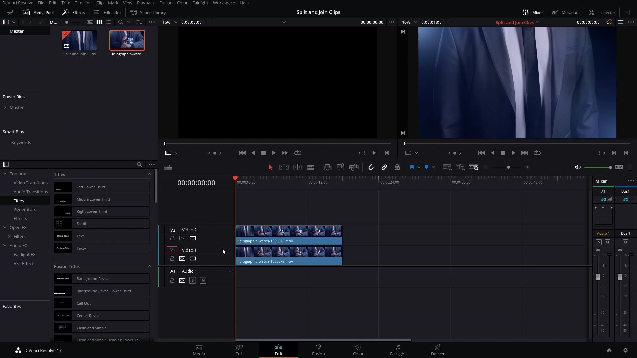Open project settings gear icon
This screenshot has width=637, height=358.
(625, 350)
